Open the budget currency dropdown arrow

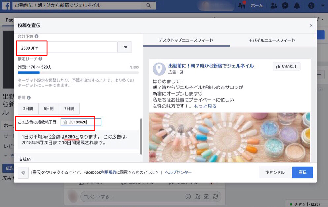click(125, 47)
